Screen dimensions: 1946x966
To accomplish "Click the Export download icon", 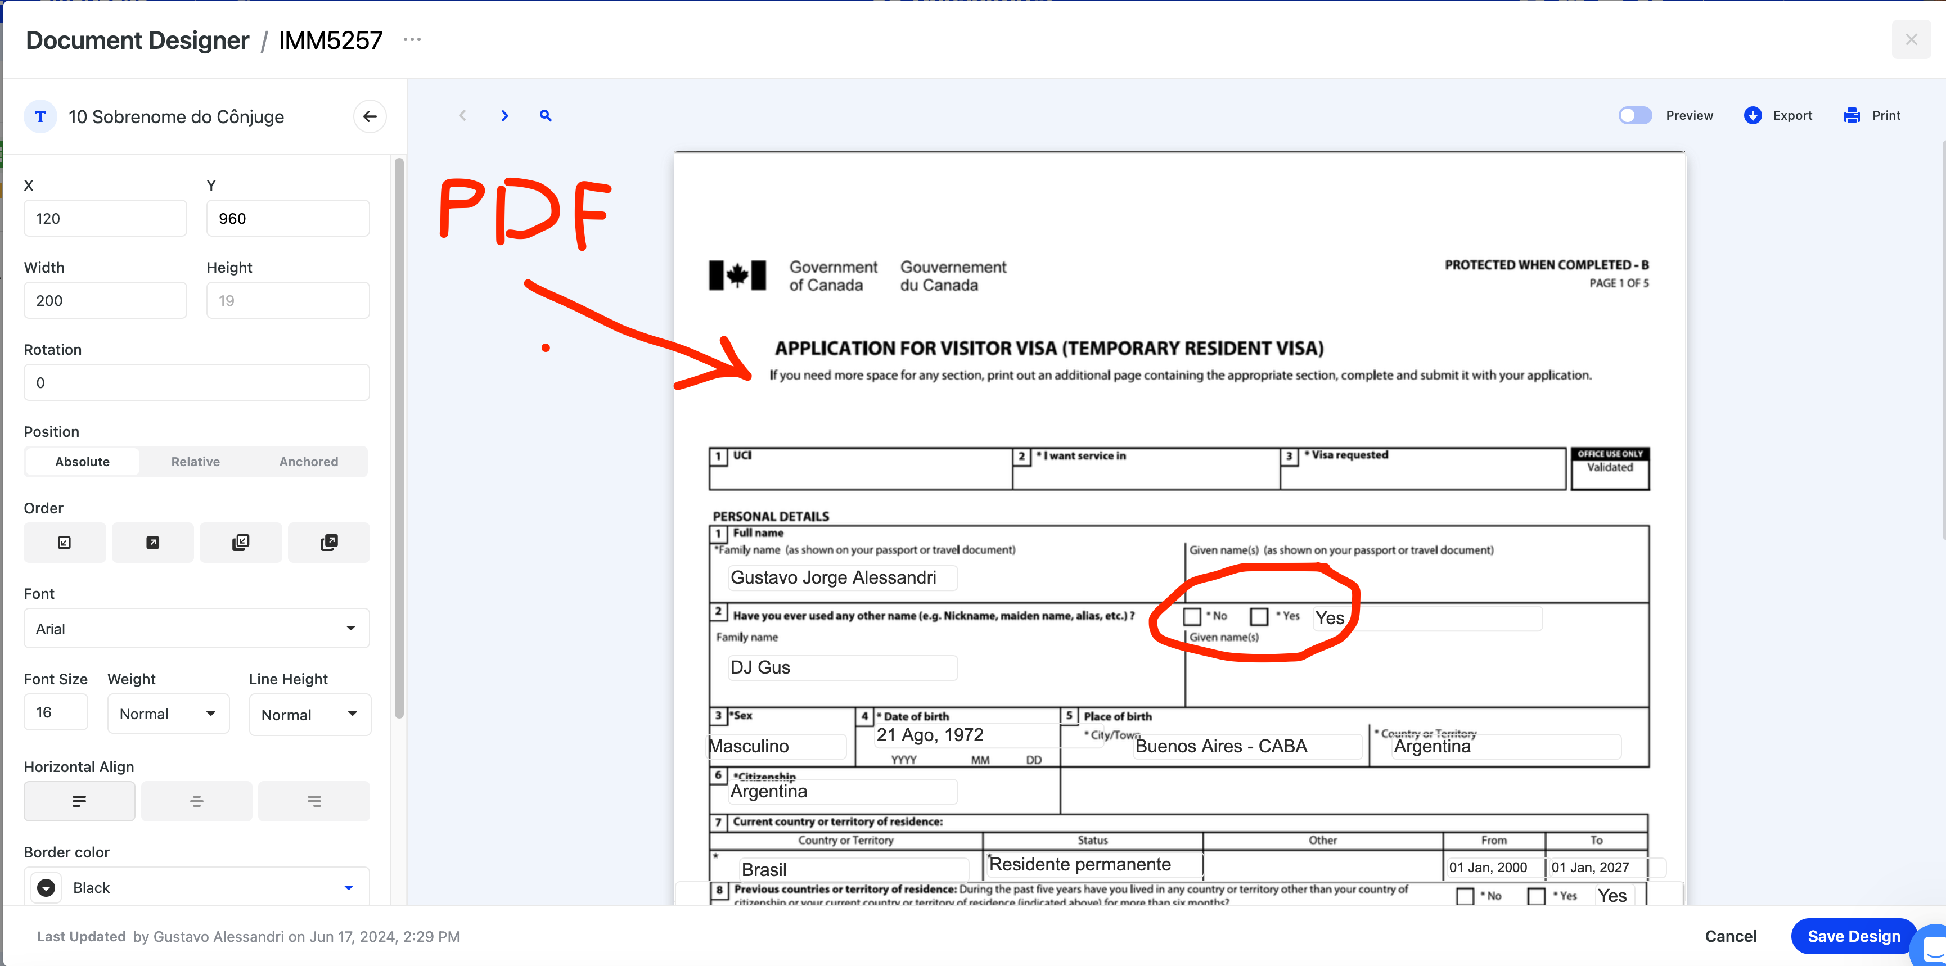I will (x=1753, y=116).
